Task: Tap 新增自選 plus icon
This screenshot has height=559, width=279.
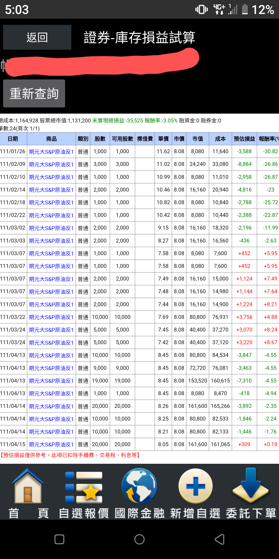Action: (x=196, y=487)
